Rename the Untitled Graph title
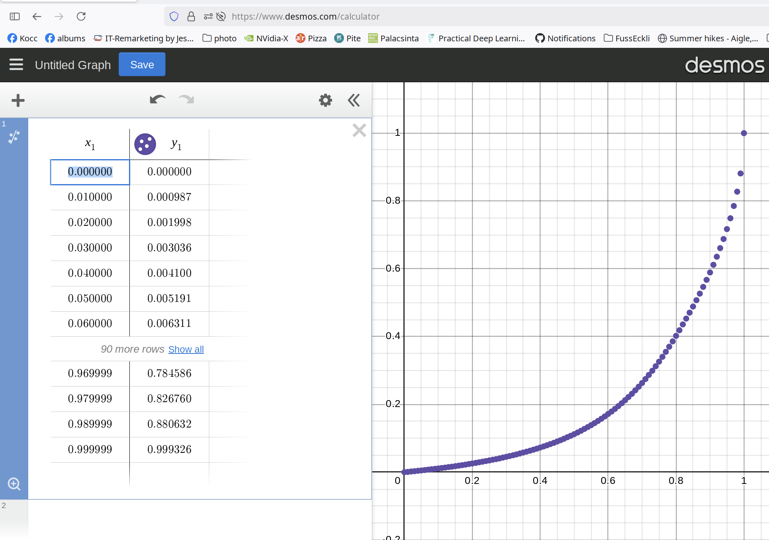Image resolution: width=769 pixels, height=540 pixels. [x=73, y=65]
